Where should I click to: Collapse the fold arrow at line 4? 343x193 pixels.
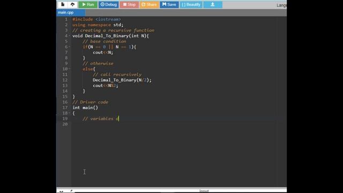70,36
